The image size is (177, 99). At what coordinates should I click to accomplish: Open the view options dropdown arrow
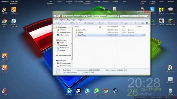pos(138,23)
